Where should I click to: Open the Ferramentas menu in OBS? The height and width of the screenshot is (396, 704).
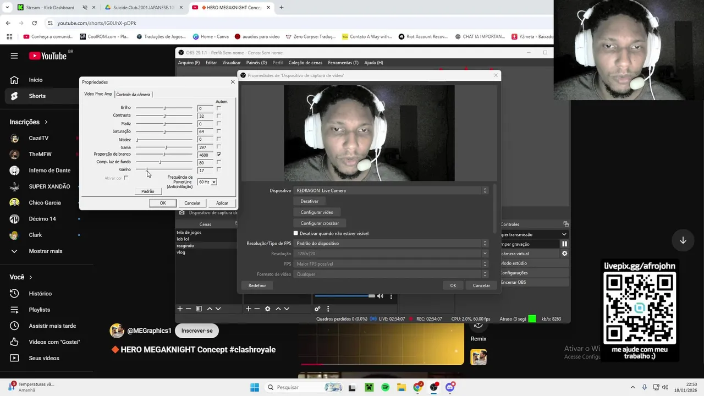(343, 63)
